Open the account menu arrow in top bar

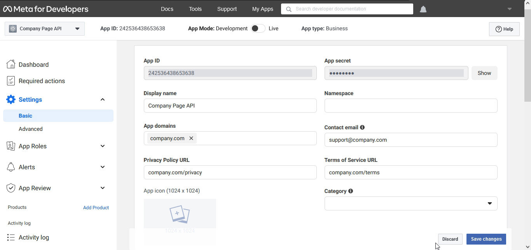(510, 9)
